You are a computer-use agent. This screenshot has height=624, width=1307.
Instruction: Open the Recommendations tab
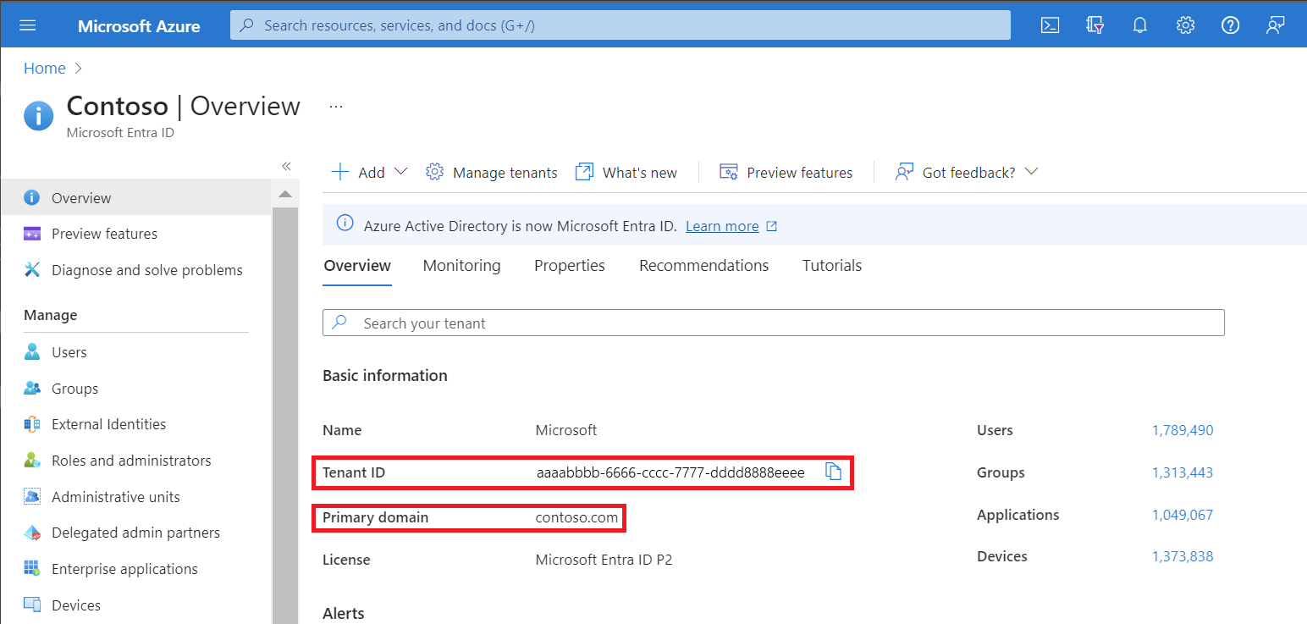[x=703, y=266]
